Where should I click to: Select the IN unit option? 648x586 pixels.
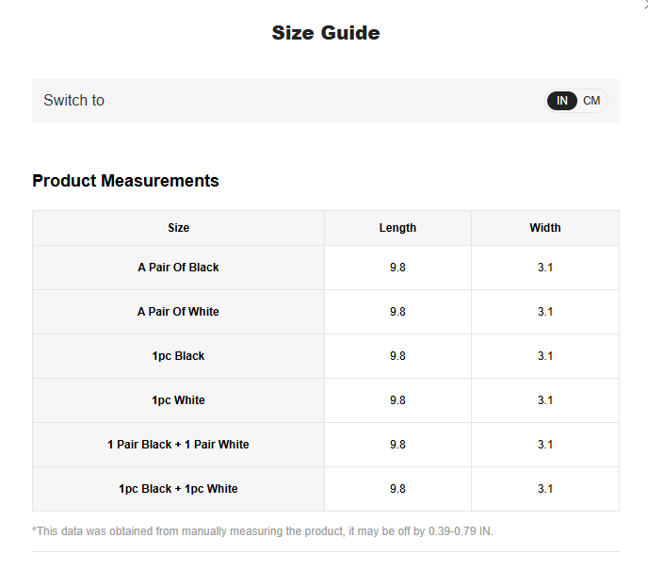562,101
